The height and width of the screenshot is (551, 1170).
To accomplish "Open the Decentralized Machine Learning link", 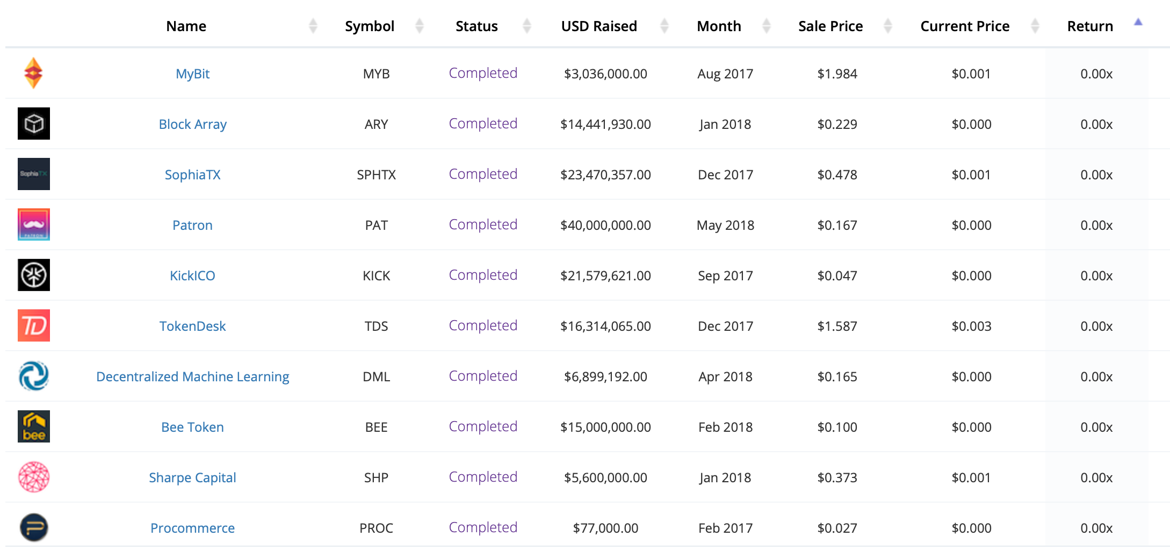I will tap(192, 376).
